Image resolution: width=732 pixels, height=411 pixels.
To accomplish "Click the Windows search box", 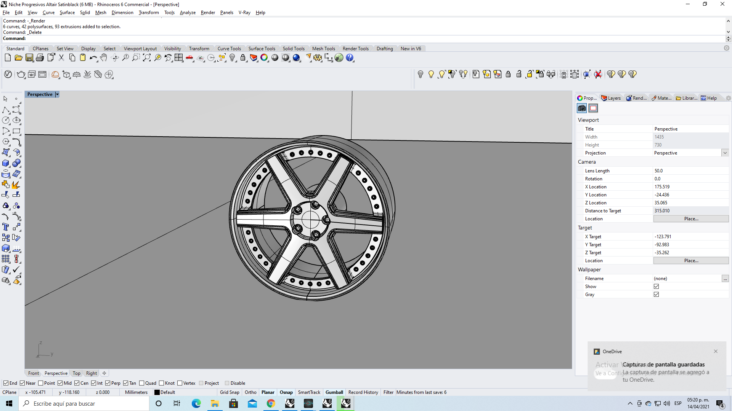I will click(84, 403).
